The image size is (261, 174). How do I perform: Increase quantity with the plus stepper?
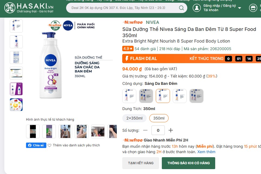(171, 130)
